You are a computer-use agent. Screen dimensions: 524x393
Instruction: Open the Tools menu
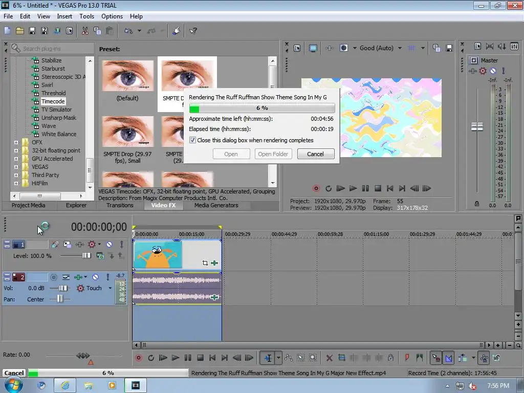(x=86, y=16)
